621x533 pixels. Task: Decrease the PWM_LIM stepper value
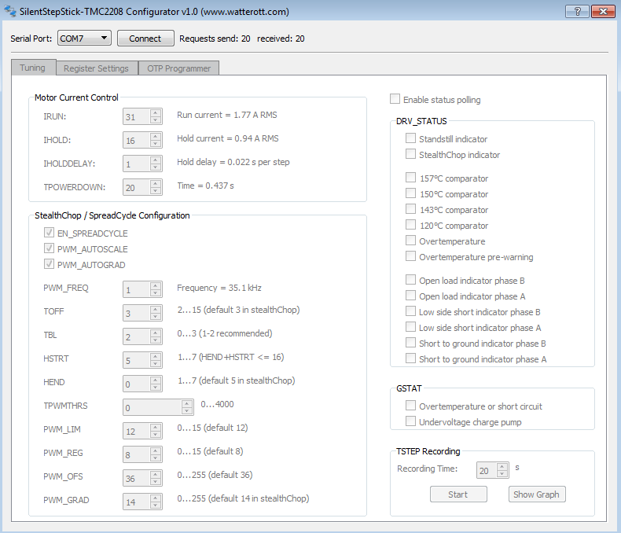click(x=156, y=435)
